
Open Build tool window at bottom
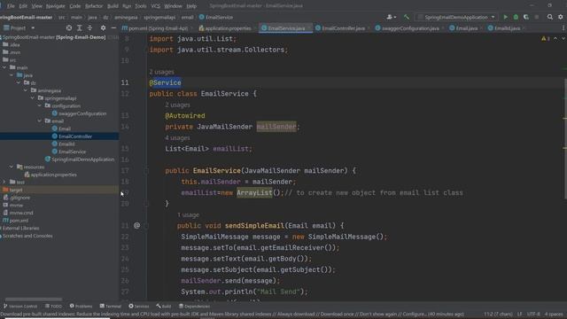point(164,306)
